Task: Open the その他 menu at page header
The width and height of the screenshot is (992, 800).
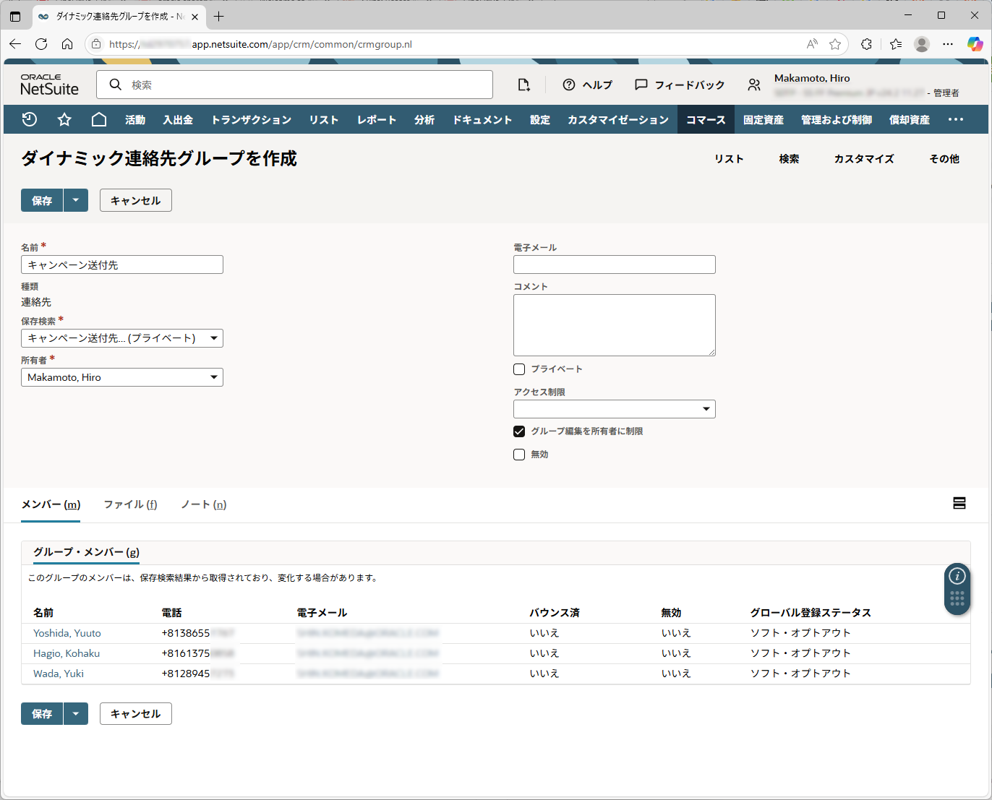Action: coord(944,159)
